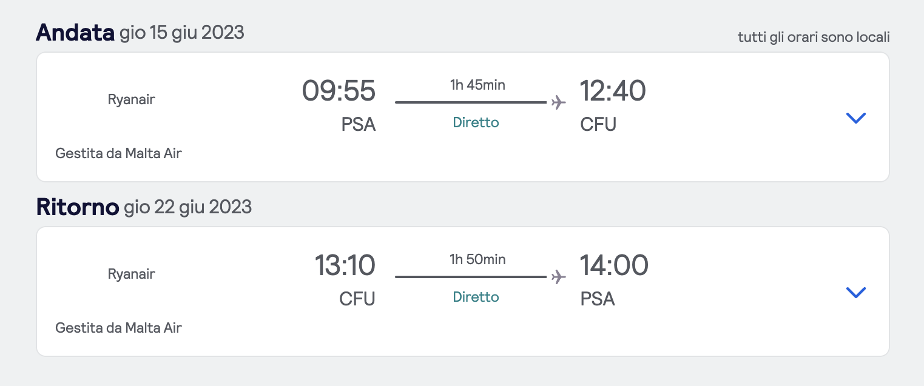Select the outbound Ryanair airline label
Screen dimensions: 924x386
[x=131, y=99]
